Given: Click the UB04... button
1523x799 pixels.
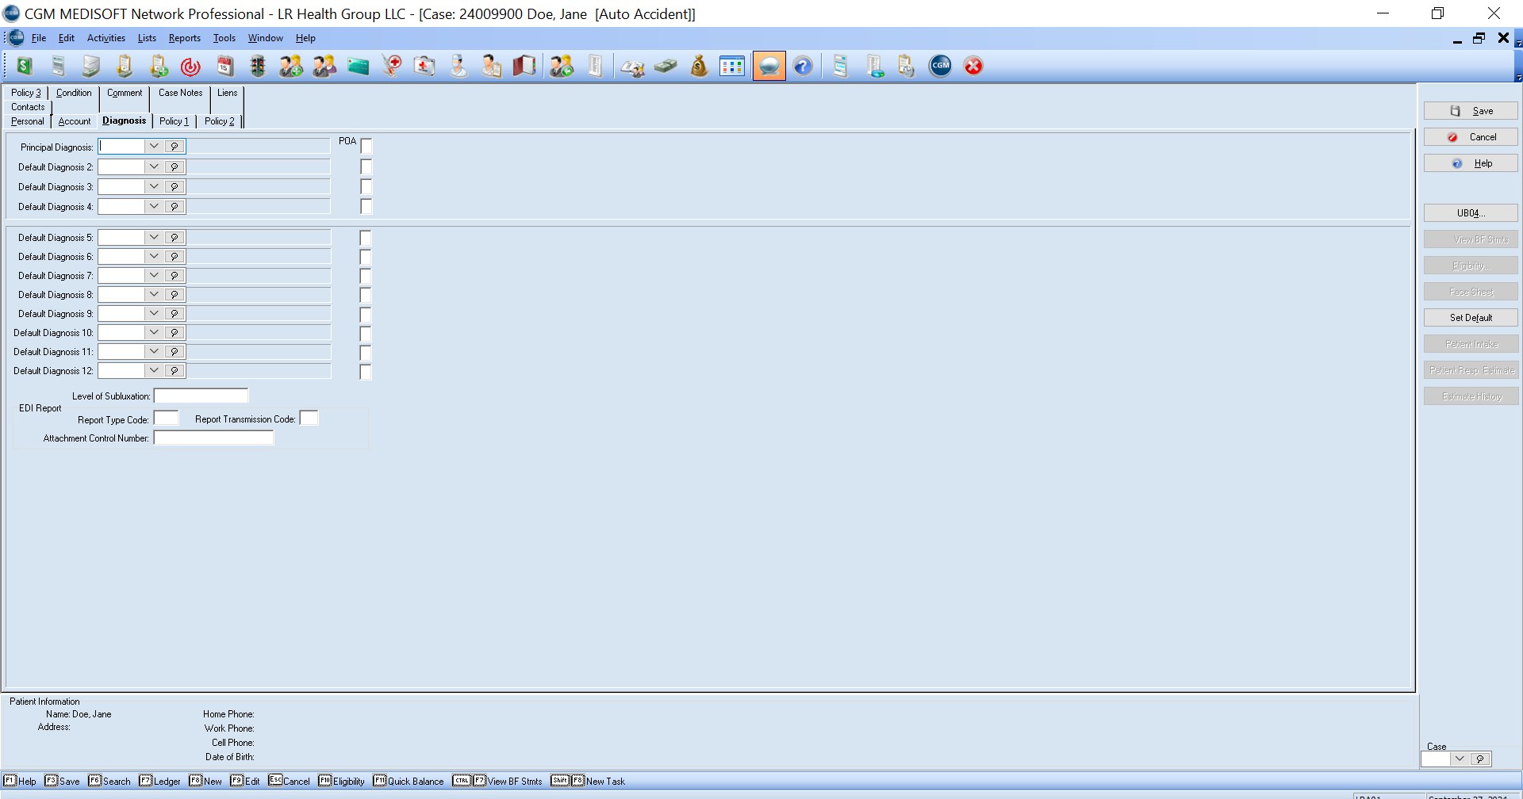Looking at the screenshot, I should pyautogui.click(x=1471, y=213).
